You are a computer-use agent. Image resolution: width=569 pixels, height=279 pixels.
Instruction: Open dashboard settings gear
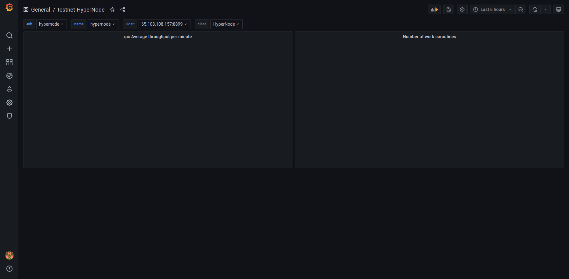click(462, 9)
